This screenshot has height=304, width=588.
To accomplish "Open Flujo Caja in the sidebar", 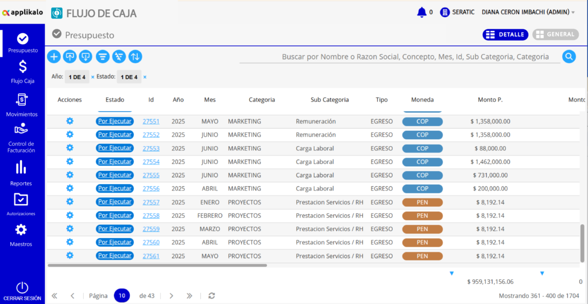I will pos(22,72).
